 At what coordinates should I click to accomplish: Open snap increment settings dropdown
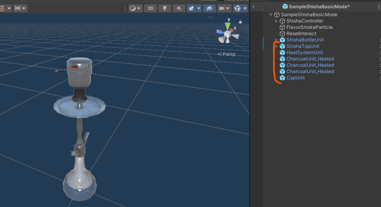pos(24,8)
